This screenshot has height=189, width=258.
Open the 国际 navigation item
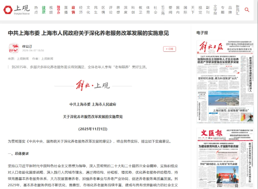click(185, 10)
